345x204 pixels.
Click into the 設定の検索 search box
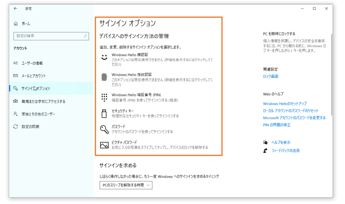tap(51, 36)
